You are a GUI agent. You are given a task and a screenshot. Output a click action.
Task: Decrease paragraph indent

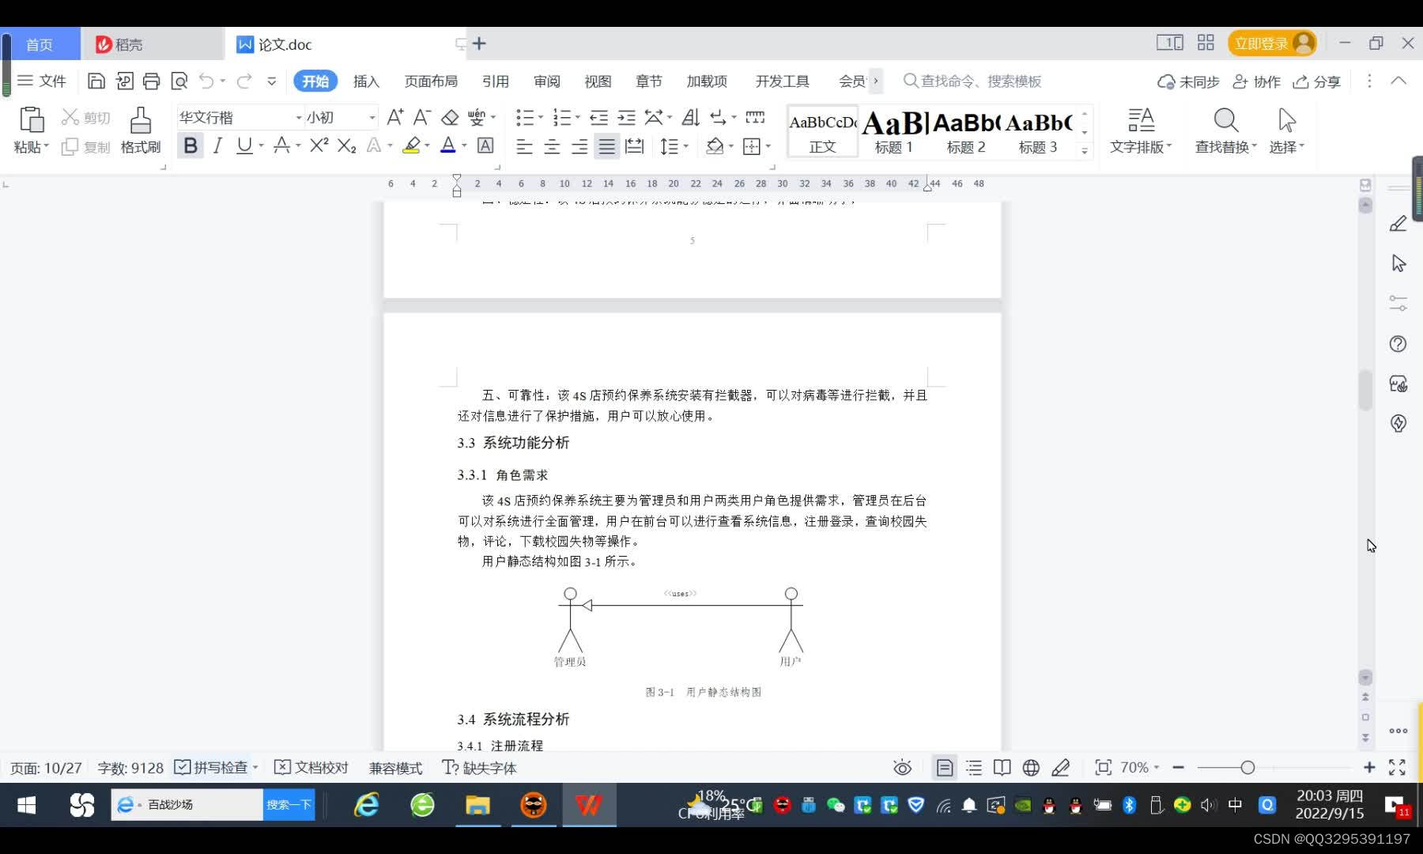pos(598,117)
